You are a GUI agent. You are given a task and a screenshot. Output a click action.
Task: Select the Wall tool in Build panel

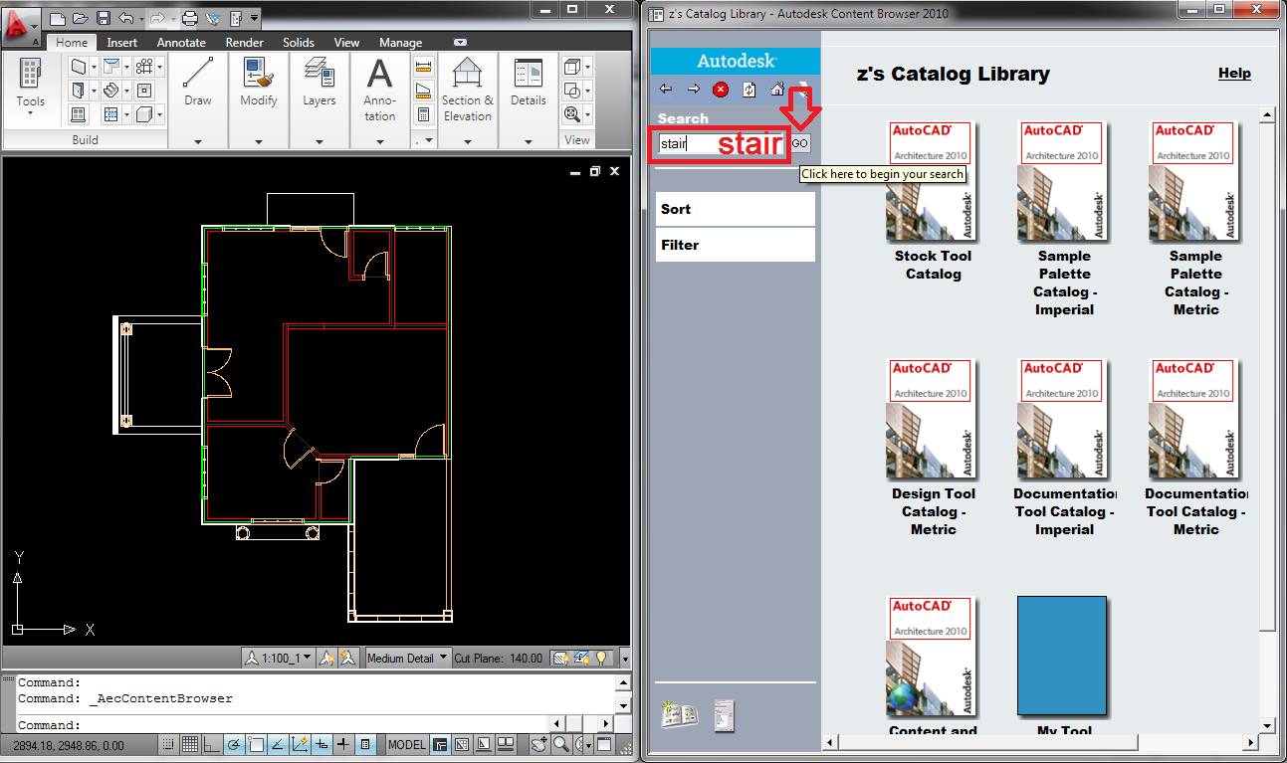(x=79, y=66)
